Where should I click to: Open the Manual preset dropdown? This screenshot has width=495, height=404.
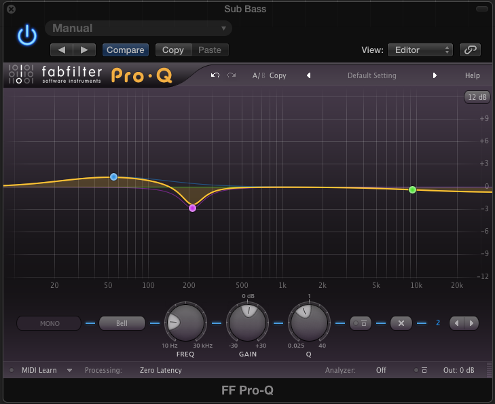point(139,29)
